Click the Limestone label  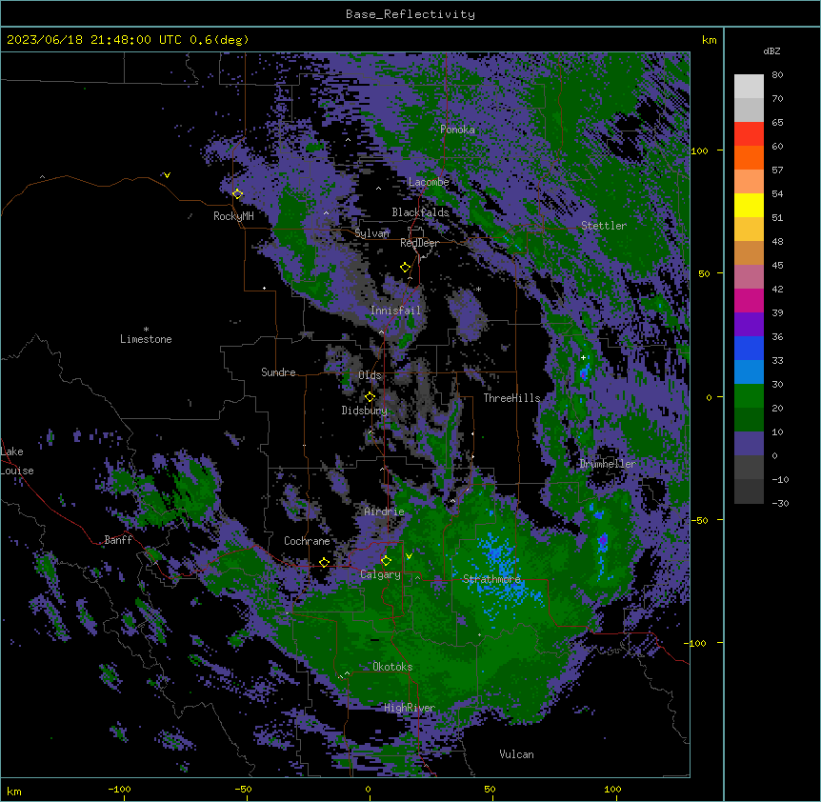pos(146,339)
